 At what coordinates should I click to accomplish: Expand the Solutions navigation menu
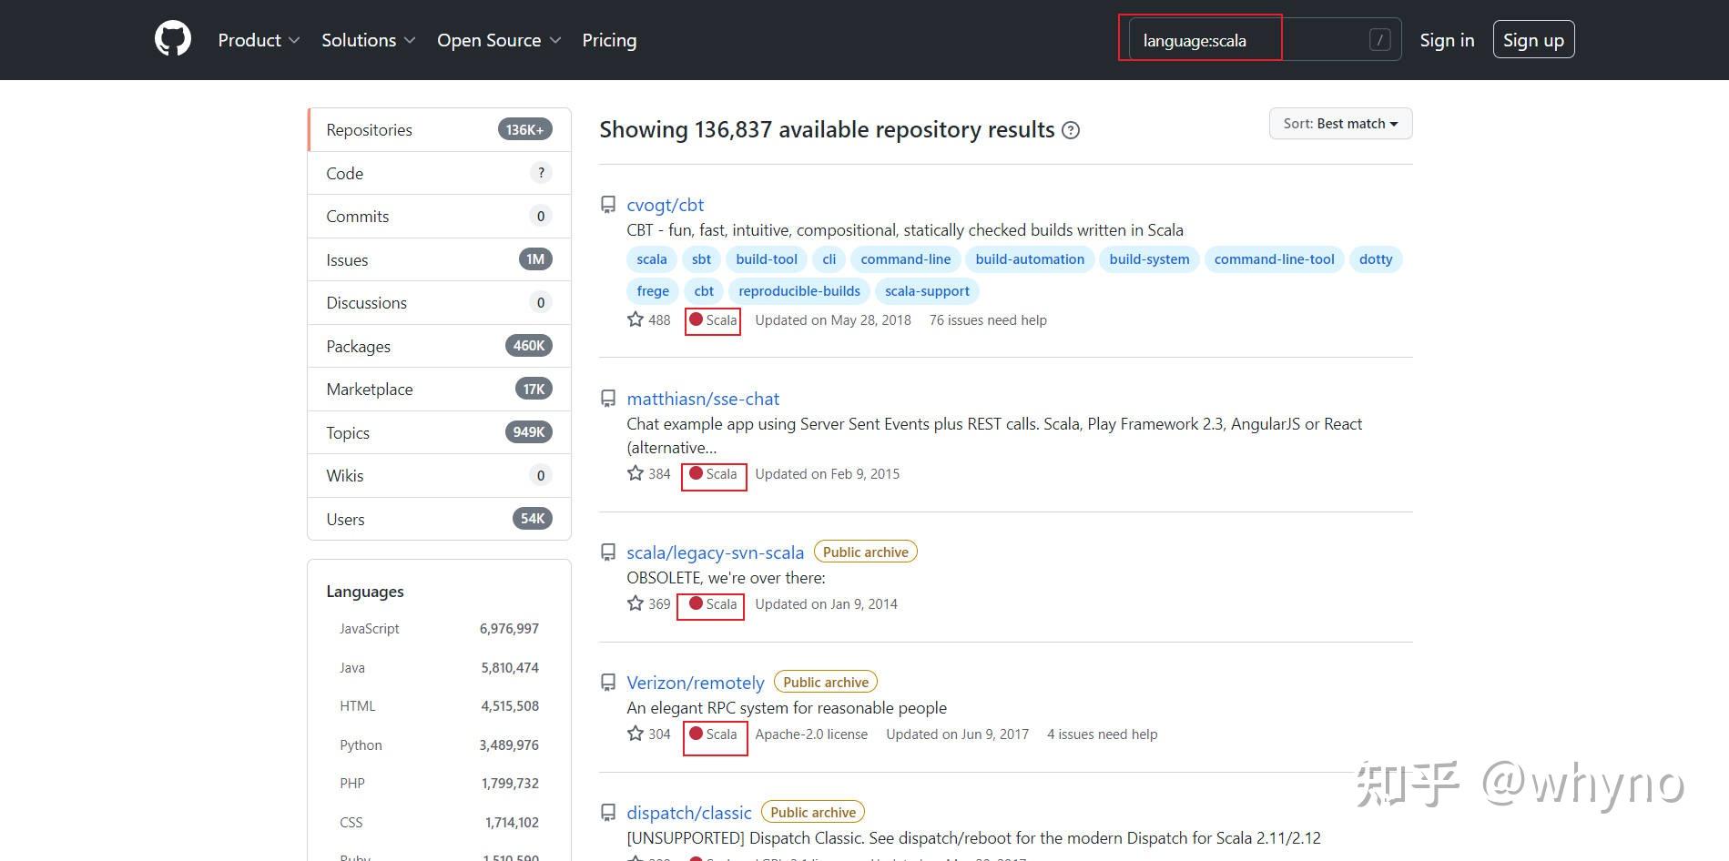pos(368,40)
